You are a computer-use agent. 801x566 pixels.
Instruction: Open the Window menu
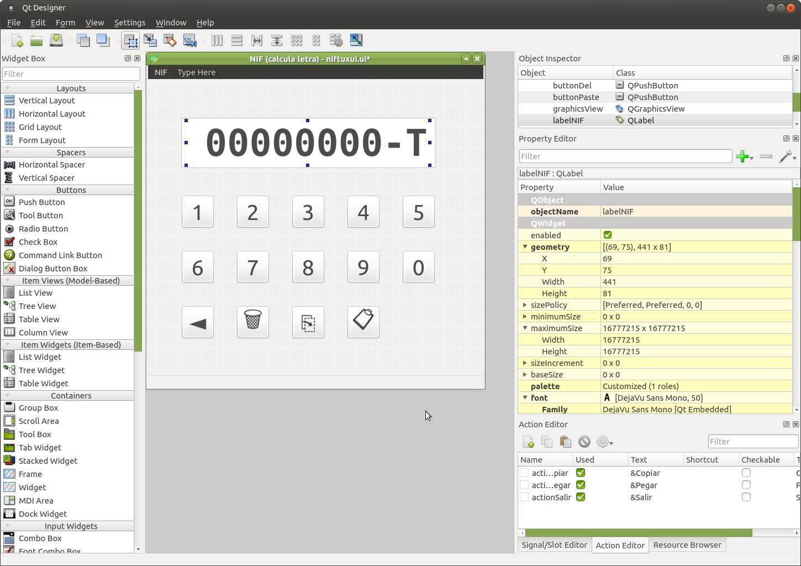tap(171, 23)
